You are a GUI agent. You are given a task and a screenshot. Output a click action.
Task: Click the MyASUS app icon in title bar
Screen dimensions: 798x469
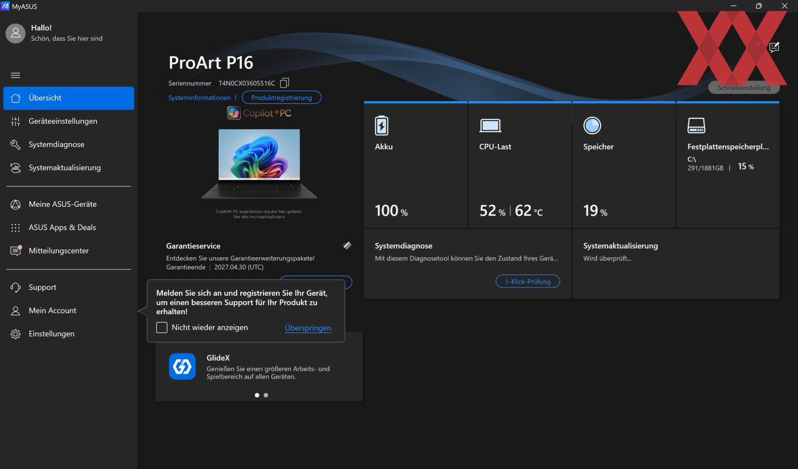click(x=5, y=6)
